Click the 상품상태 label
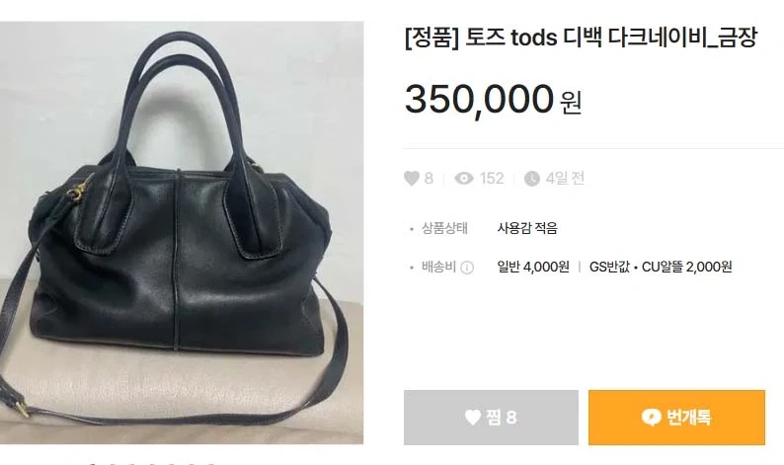 (444, 228)
